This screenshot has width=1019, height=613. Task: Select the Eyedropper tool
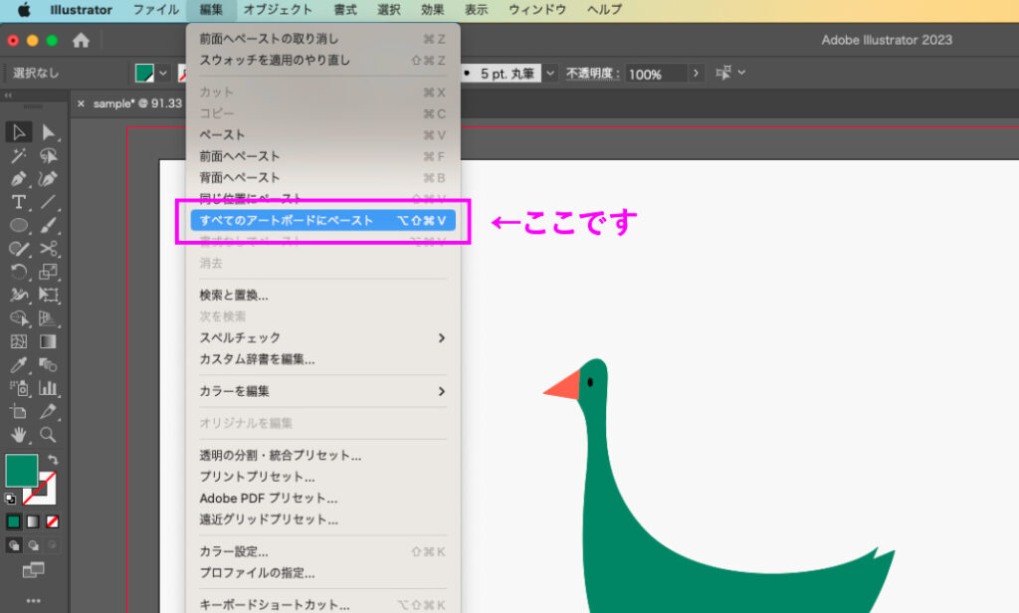pyautogui.click(x=19, y=365)
